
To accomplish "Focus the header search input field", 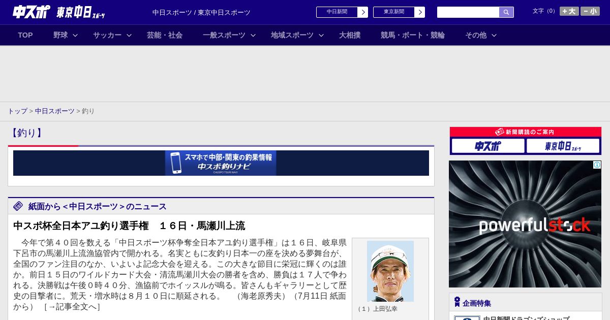I will tap(468, 12).
